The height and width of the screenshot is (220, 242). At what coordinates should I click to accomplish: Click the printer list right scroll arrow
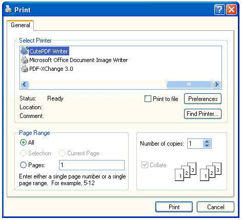[x=216, y=84]
